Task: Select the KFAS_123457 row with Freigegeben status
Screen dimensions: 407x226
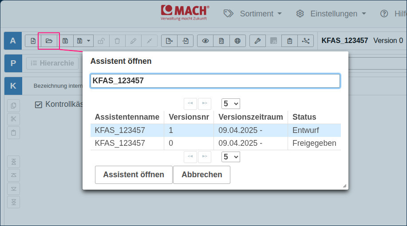Action: [x=215, y=143]
